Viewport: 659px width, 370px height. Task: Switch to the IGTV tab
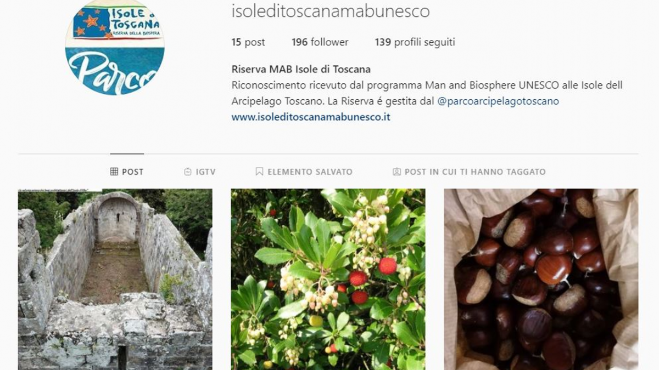(200, 172)
